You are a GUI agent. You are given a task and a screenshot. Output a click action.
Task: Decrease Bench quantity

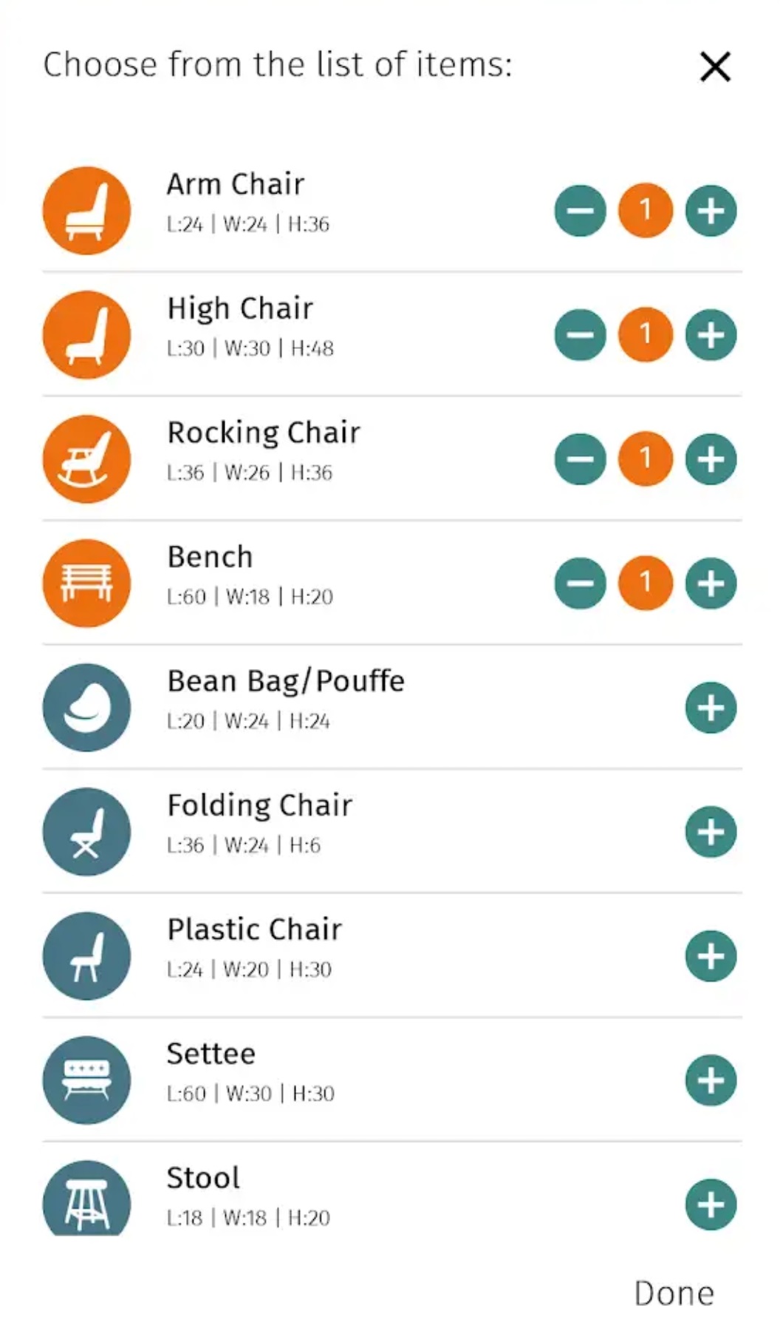[x=581, y=583]
